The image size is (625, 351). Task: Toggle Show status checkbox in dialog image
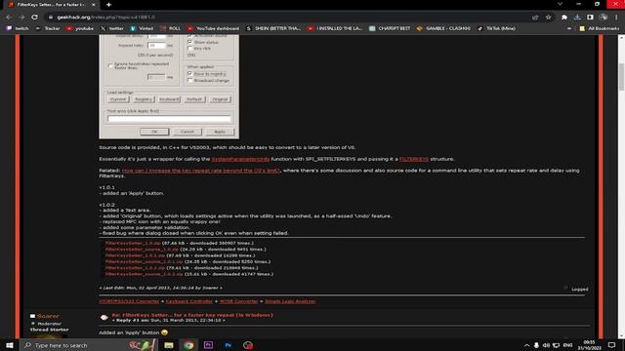[x=190, y=42]
